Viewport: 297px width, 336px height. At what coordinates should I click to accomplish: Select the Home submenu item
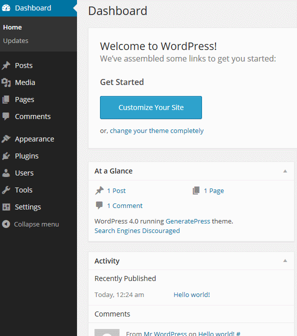12,27
